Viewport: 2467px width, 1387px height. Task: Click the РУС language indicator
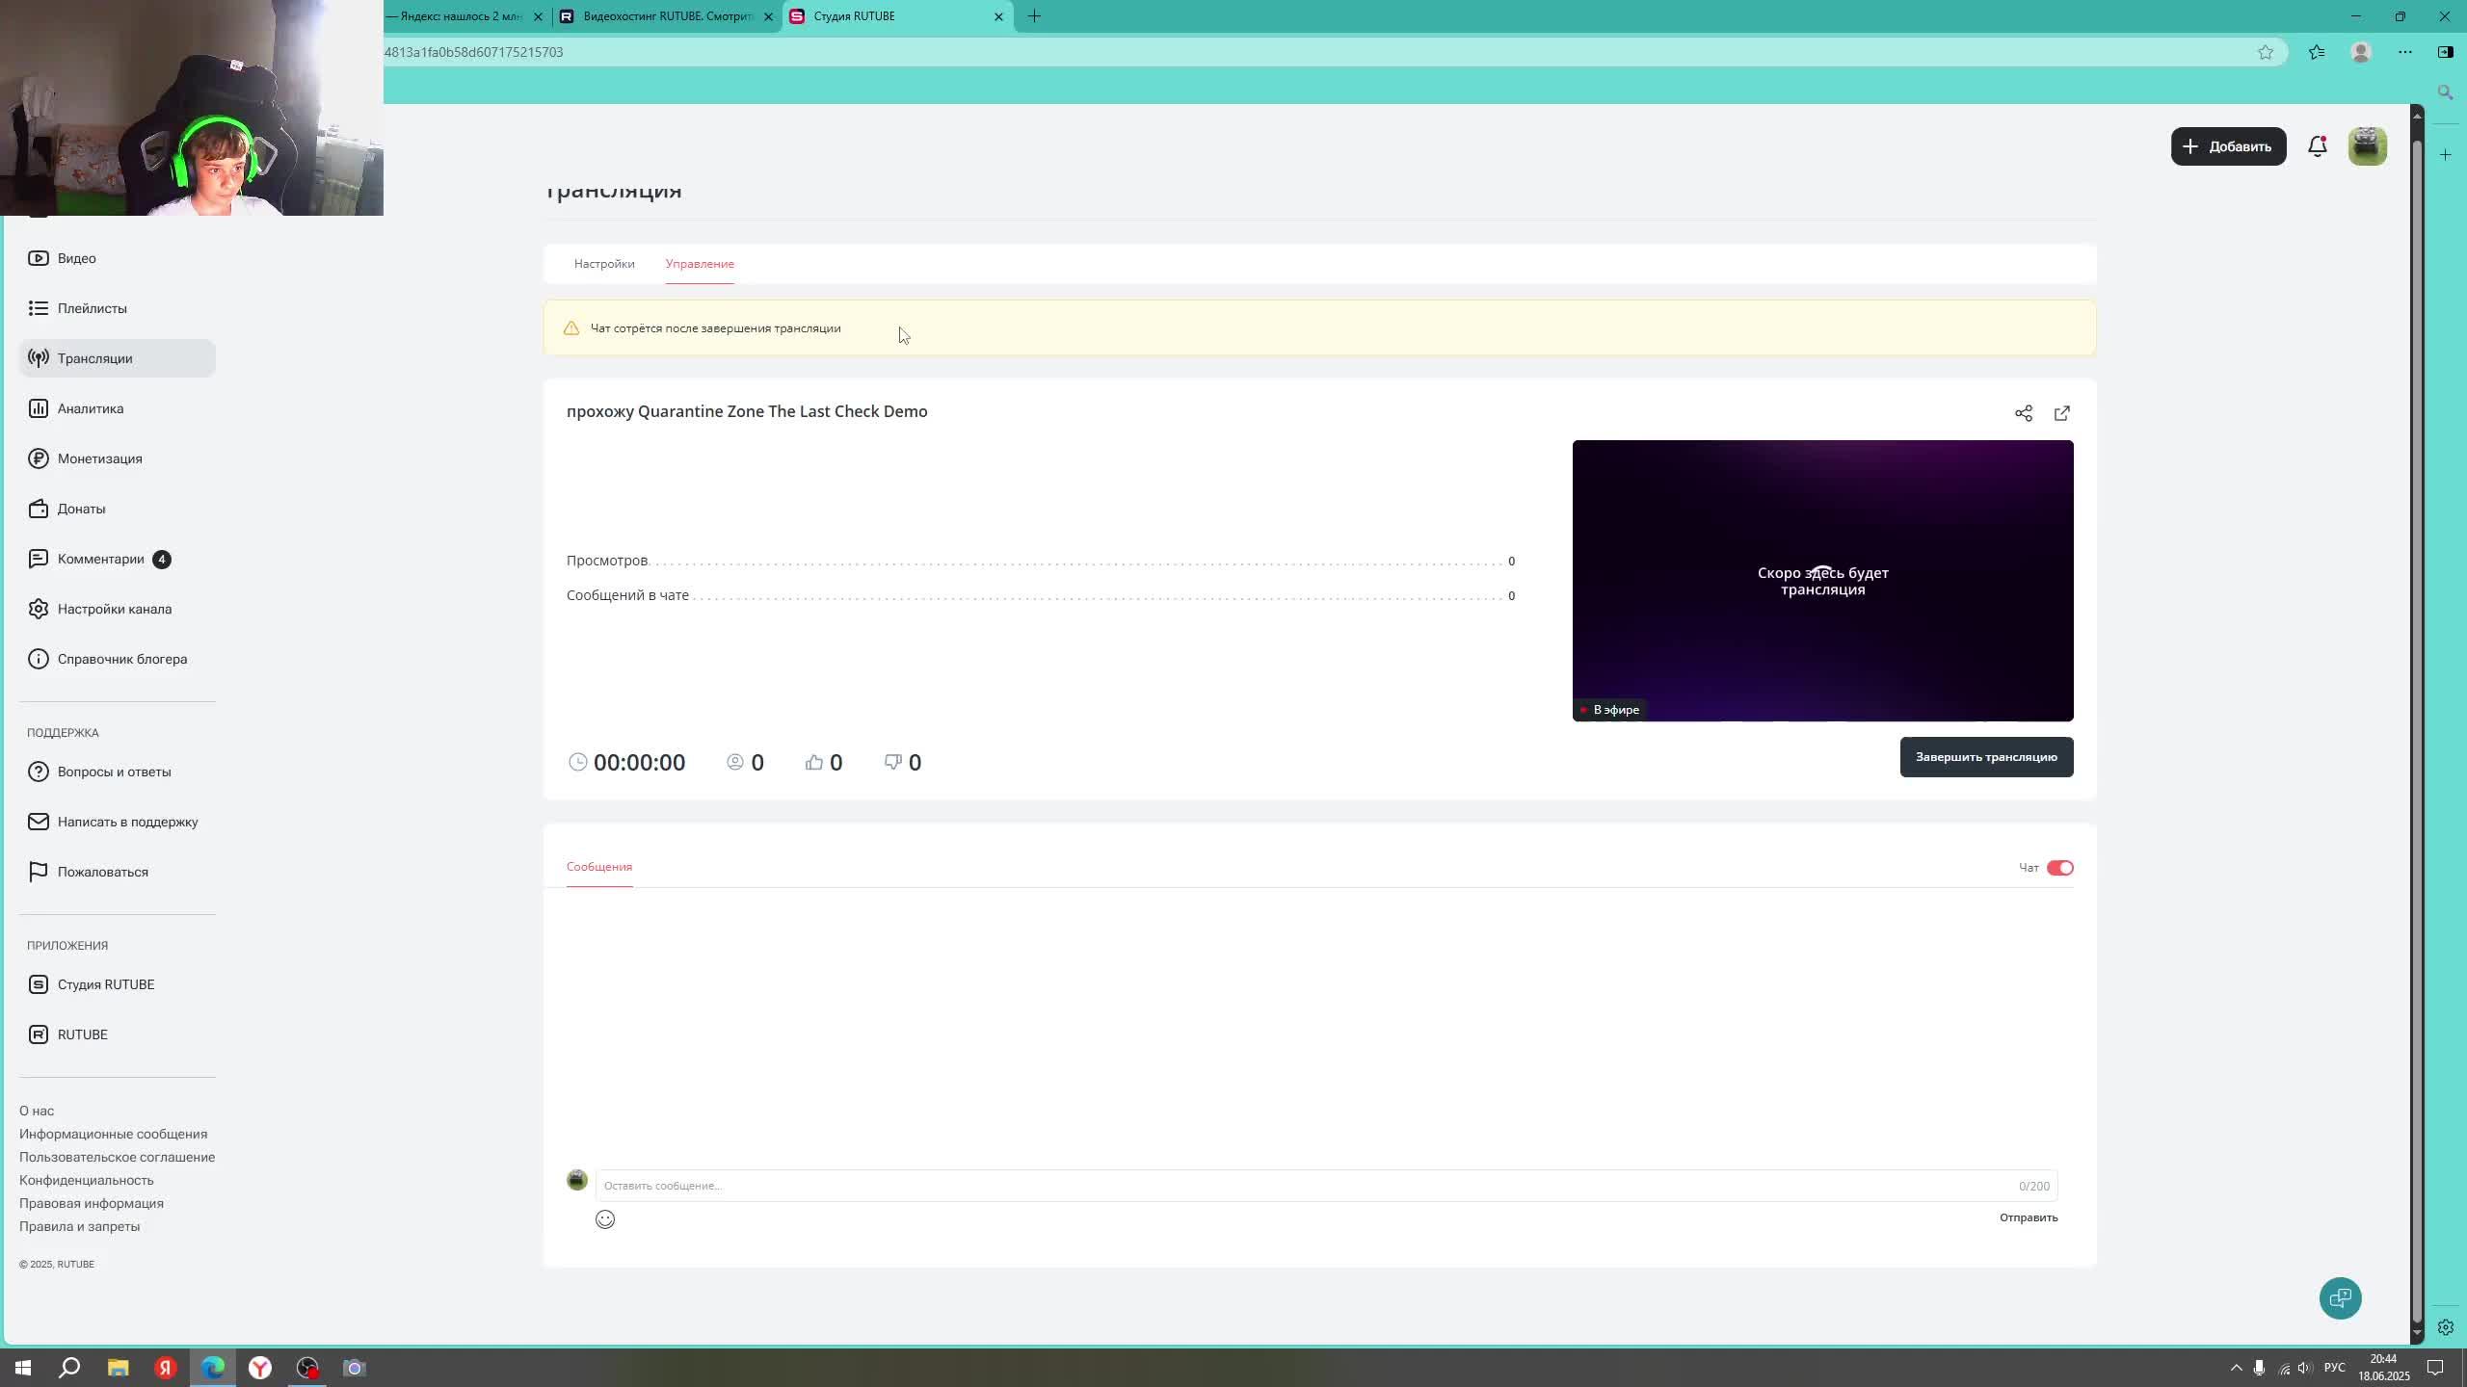pos(2334,1368)
